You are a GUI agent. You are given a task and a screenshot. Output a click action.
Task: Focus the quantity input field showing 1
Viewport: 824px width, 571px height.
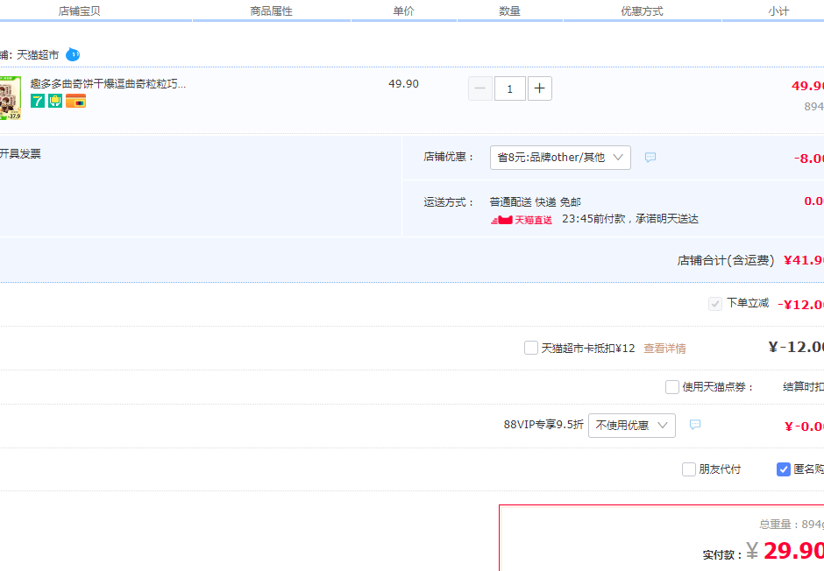click(x=510, y=88)
